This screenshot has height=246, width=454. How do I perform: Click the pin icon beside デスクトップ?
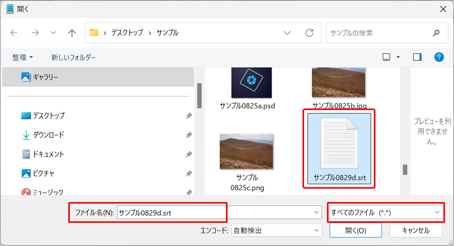click(x=189, y=116)
